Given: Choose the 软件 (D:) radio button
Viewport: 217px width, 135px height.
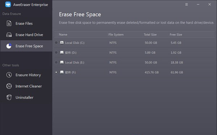Looking at the screenshot, I should point(56,52).
